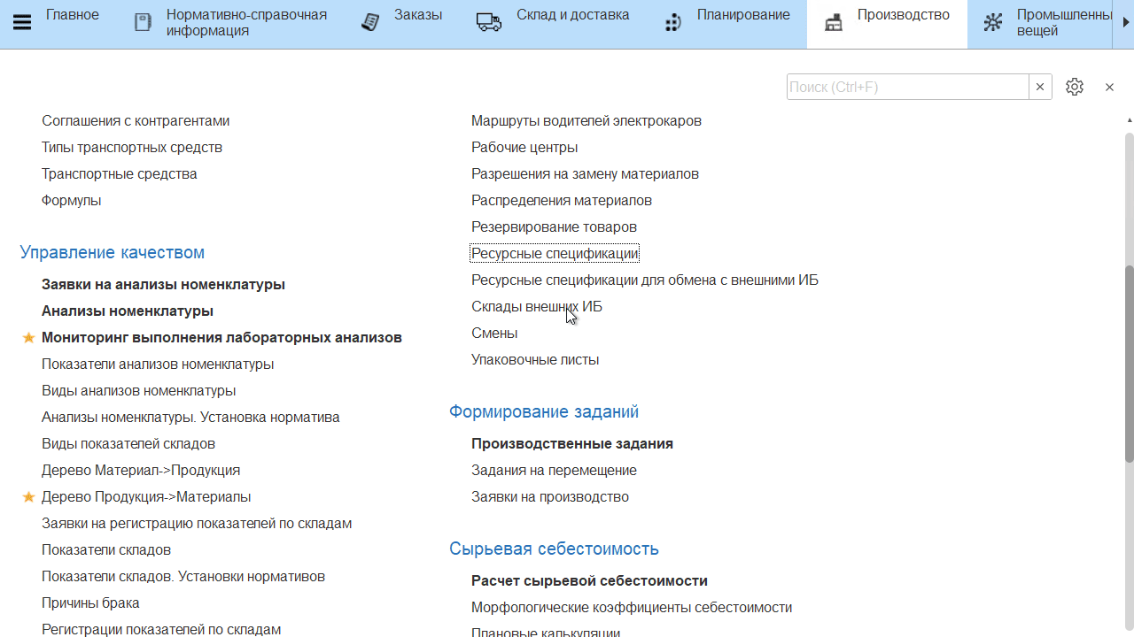
Task: Toggle favorite star for Мониторинг выполнения лабораторных анализов
Action: tap(28, 338)
